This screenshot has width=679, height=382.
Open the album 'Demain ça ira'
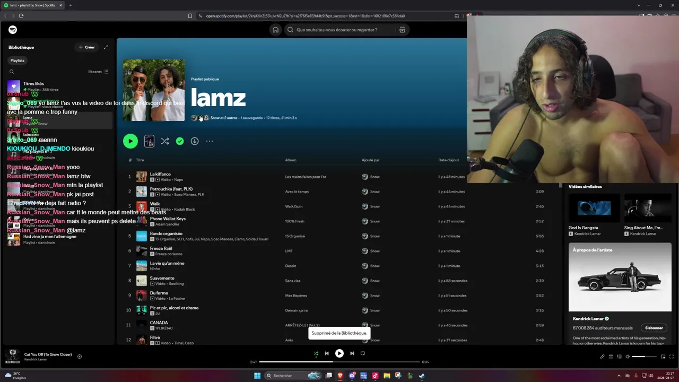(x=297, y=310)
